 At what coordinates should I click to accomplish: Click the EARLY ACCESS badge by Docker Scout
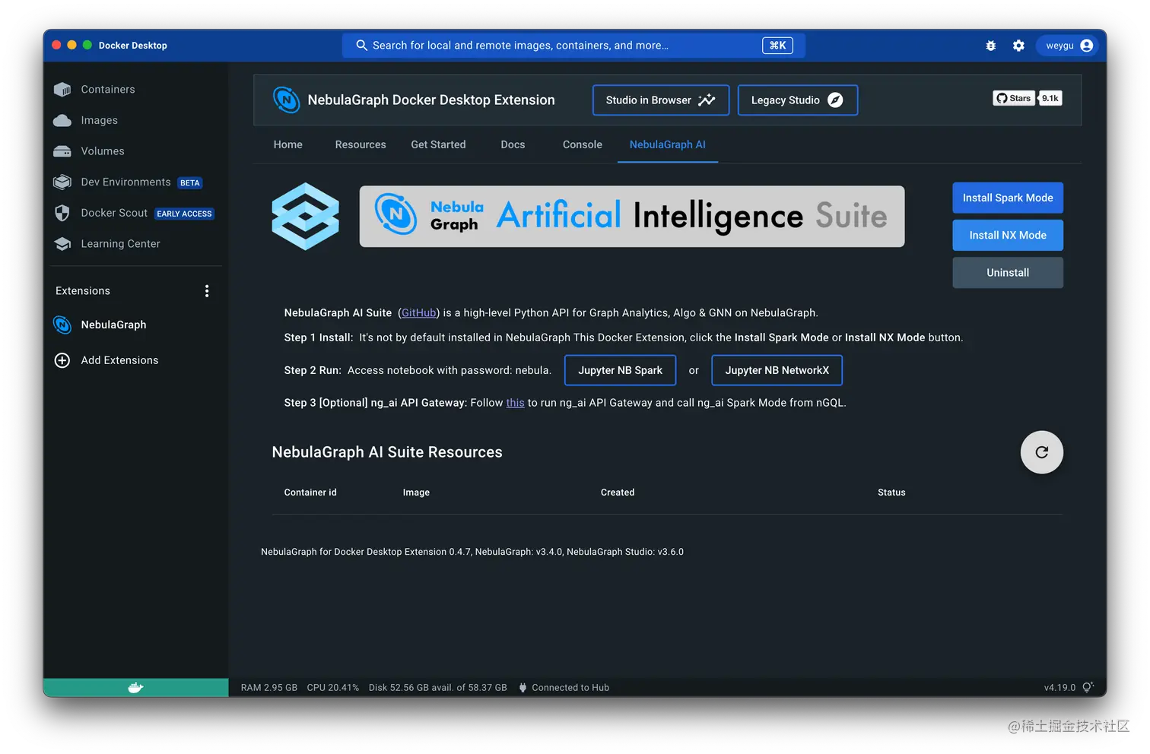click(184, 214)
